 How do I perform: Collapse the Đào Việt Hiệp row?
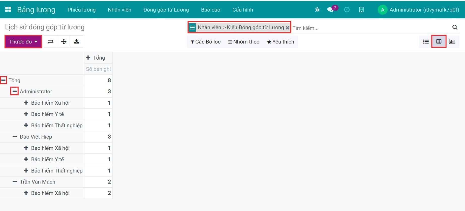click(x=15, y=137)
